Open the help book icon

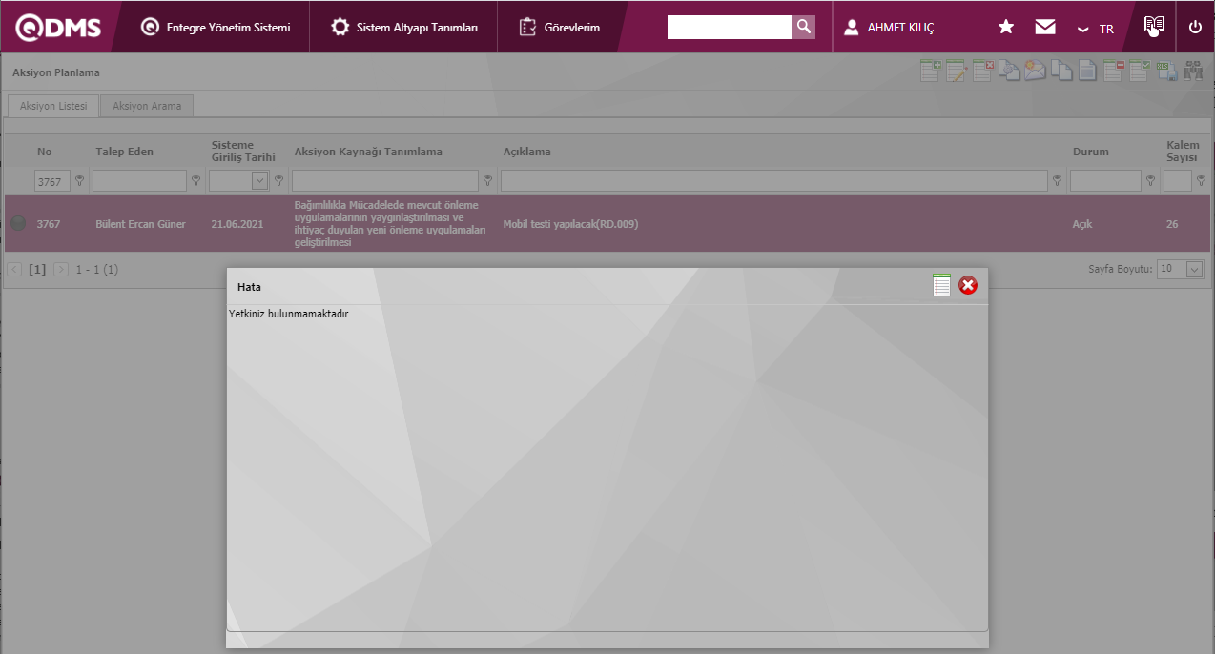[1154, 27]
